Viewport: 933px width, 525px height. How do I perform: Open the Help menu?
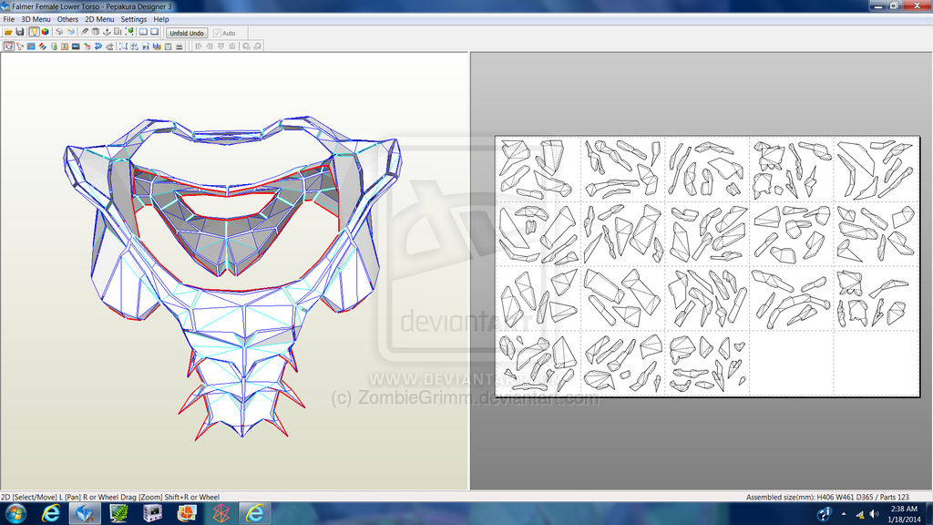pos(161,19)
